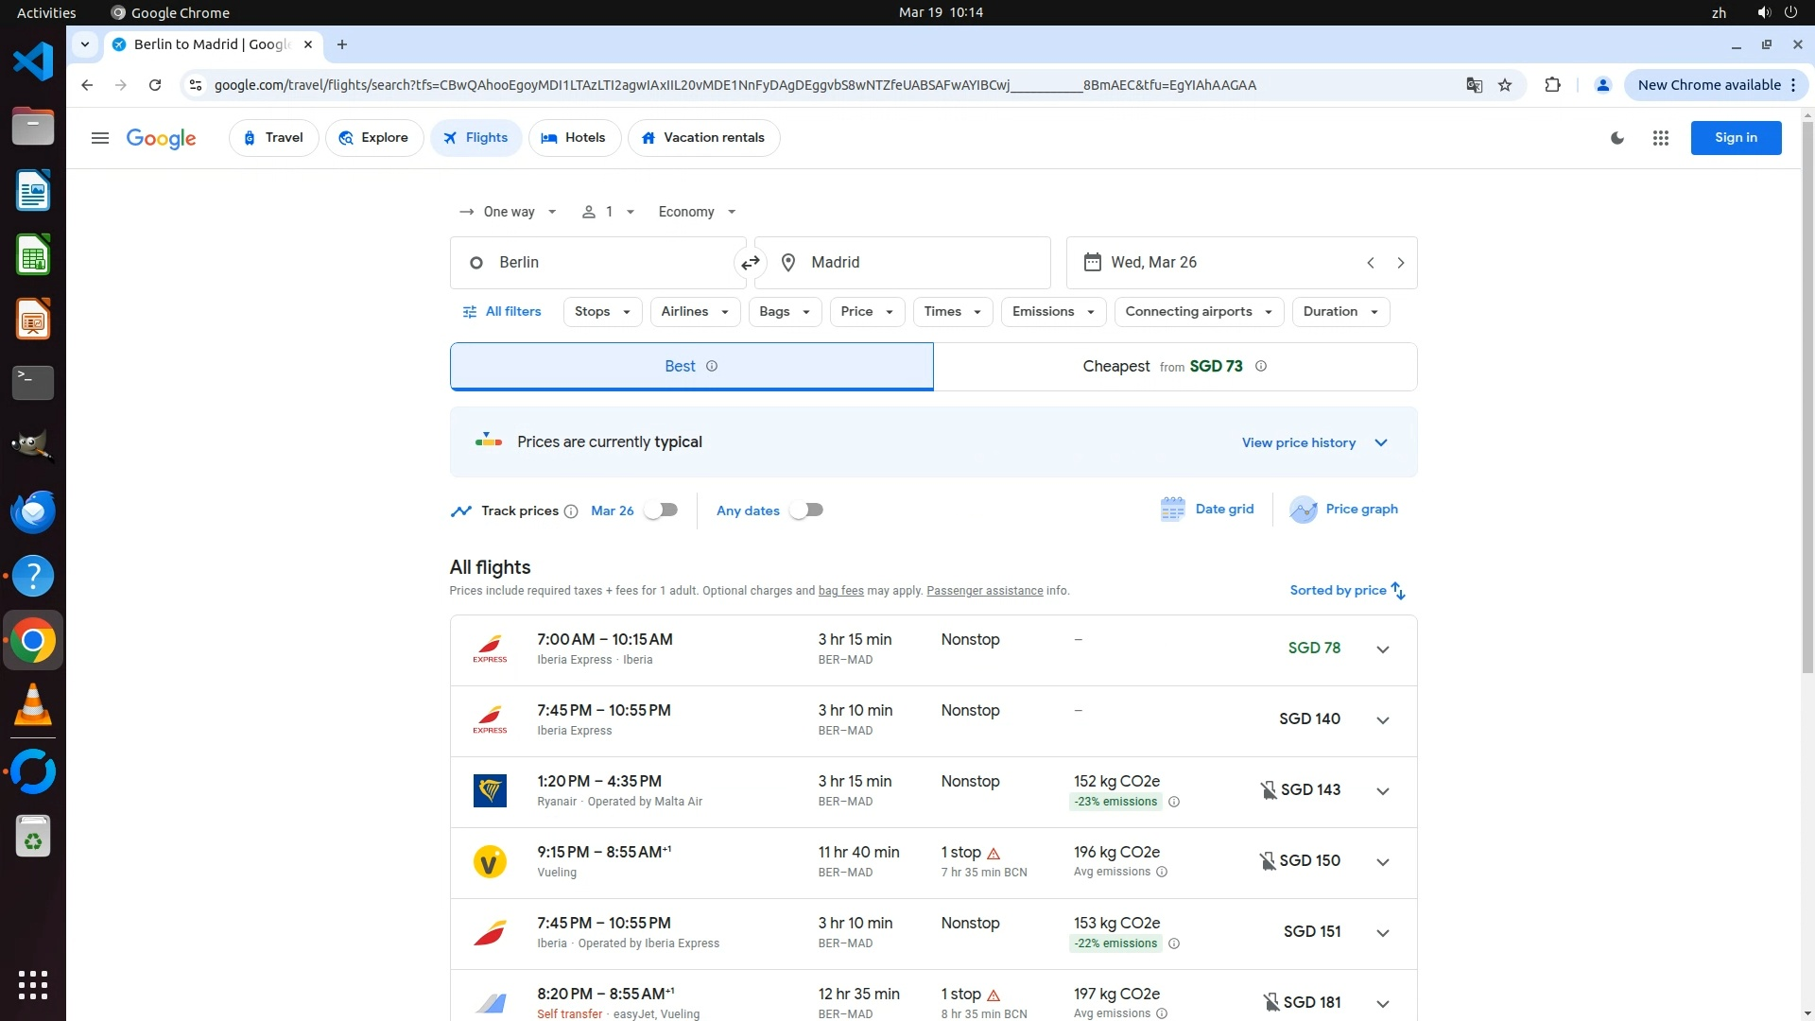The image size is (1815, 1021).
Task: Switch to the Cheapest tab
Action: [x=1174, y=367]
